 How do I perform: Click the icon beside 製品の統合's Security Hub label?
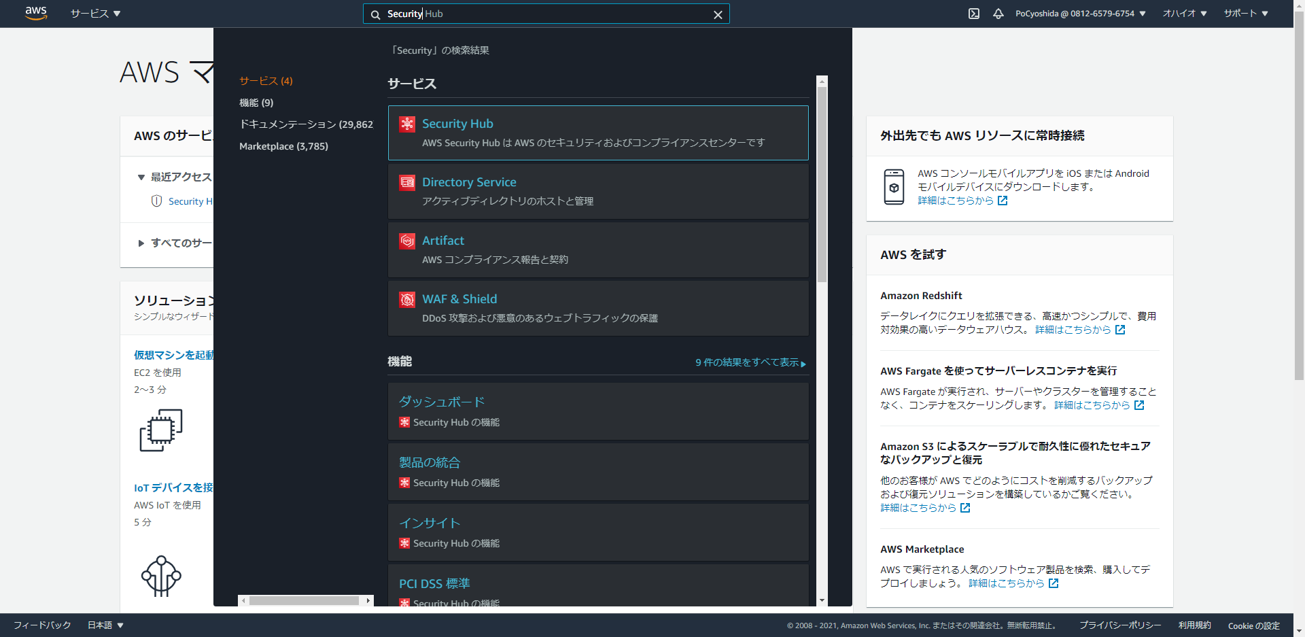point(404,483)
